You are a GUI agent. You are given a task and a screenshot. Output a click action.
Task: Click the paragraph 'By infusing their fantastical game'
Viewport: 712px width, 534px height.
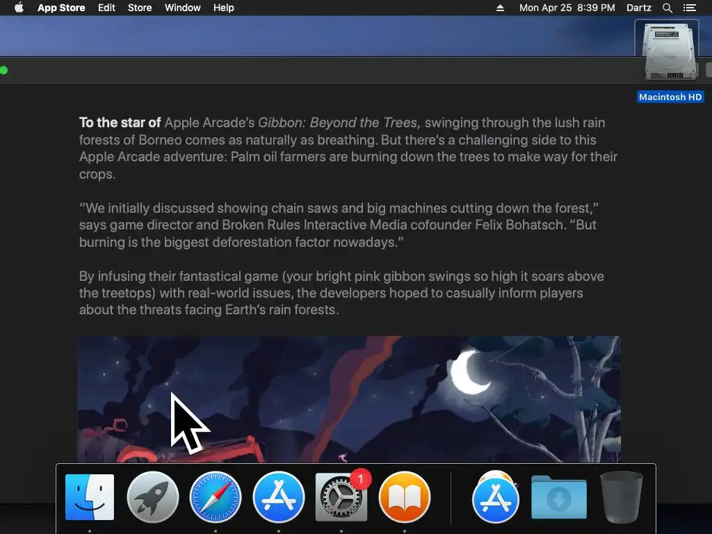[341, 293]
